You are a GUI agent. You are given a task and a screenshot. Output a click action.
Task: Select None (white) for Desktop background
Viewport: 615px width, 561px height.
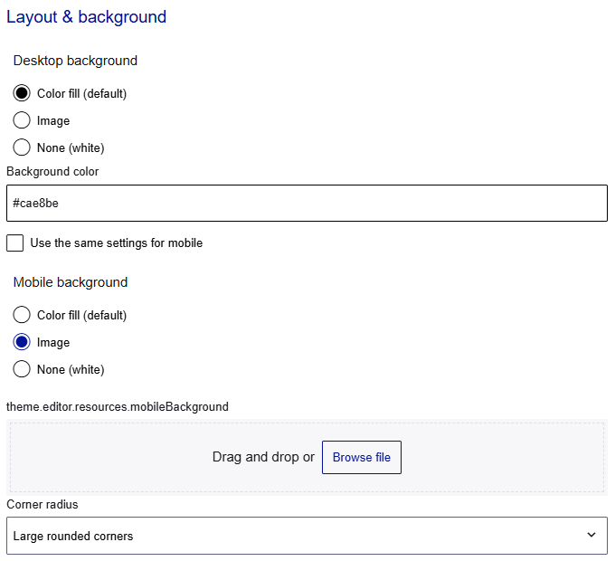pos(23,147)
